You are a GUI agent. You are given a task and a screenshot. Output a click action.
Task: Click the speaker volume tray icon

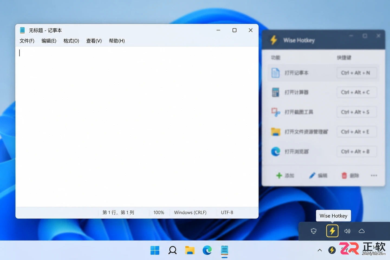pos(347,231)
